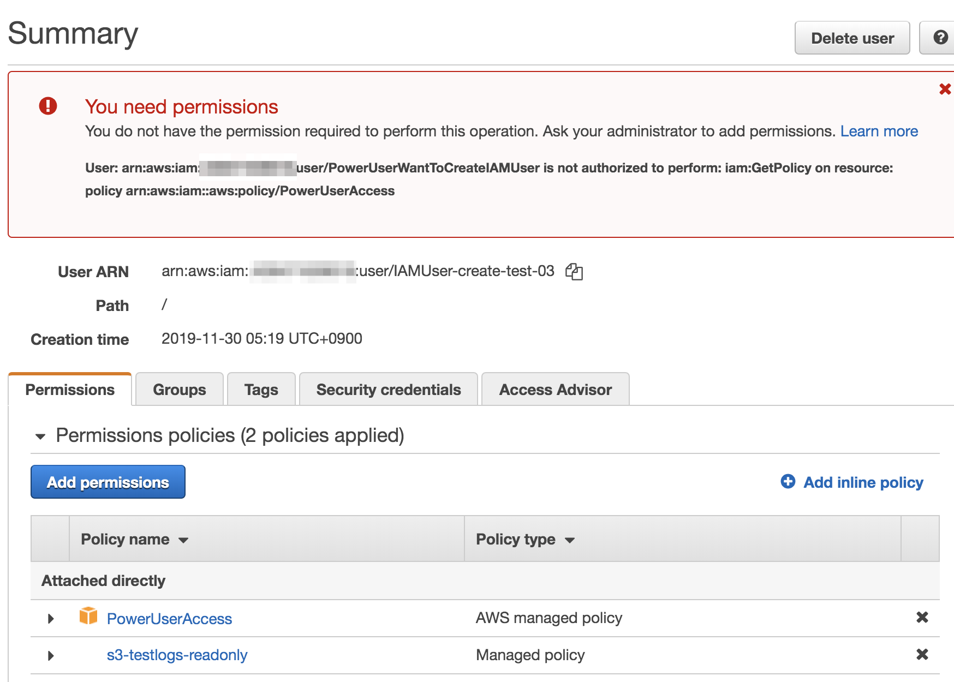Click the Delete user button
This screenshot has width=954, height=682.
(x=852, y=38)
